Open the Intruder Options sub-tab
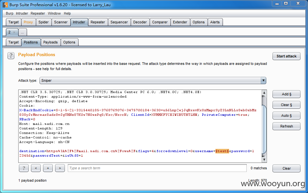This screenshot has height=193, width=308. pos(69,42)
